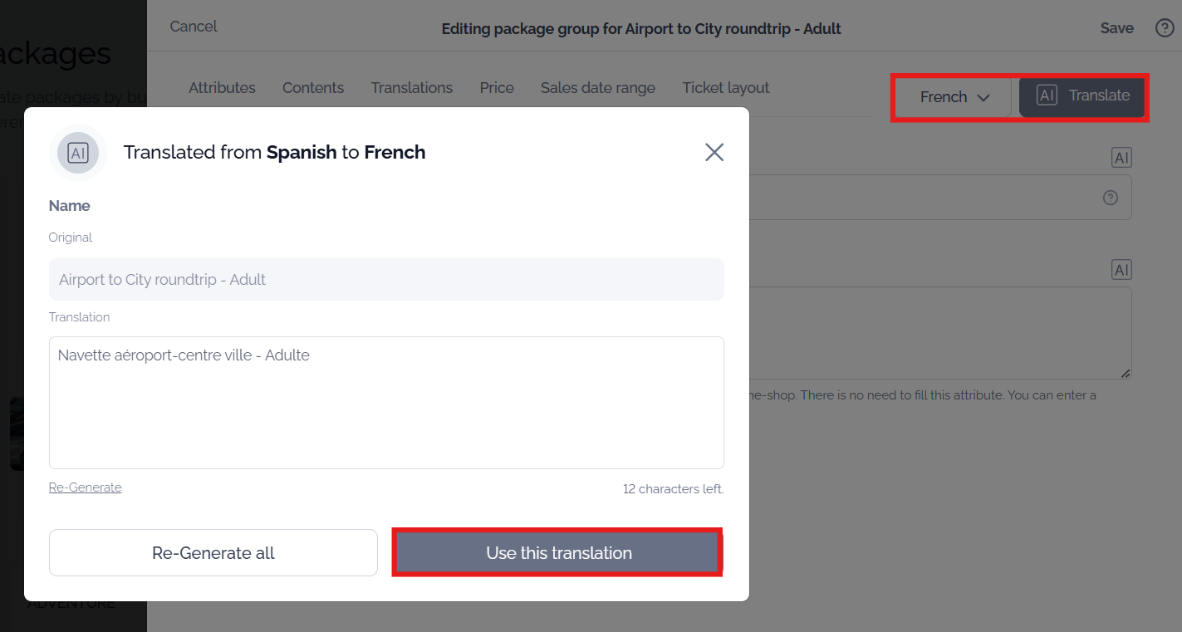
Task: Open the French language dropdown
Action: coord(954,97)
